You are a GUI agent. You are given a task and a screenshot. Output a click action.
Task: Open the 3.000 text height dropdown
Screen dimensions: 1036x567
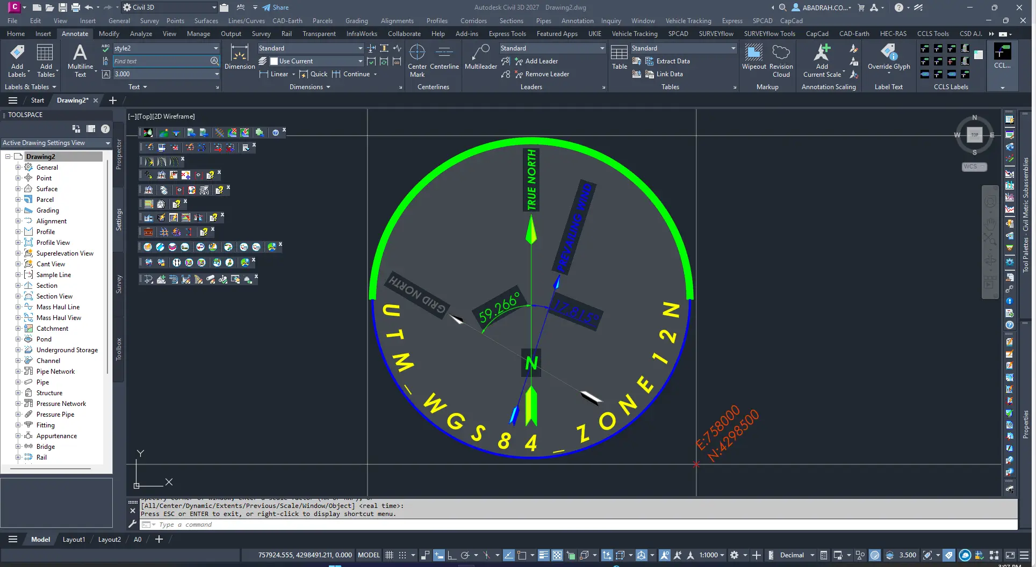point(217,74)
